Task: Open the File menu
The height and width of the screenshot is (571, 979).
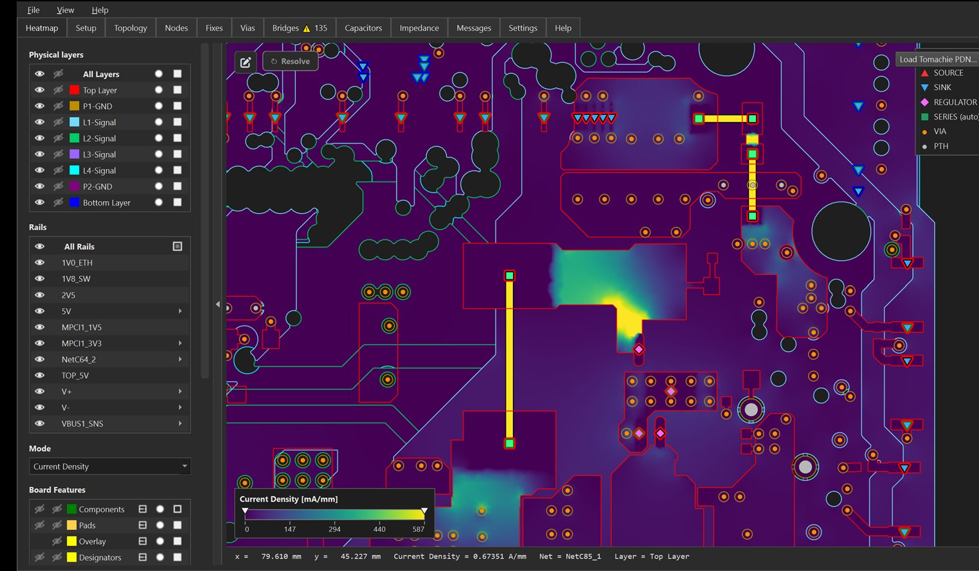Action: coord(33,10)
